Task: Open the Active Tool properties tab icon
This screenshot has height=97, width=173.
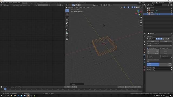Action: pyautogui.click(x=144, y=37)
